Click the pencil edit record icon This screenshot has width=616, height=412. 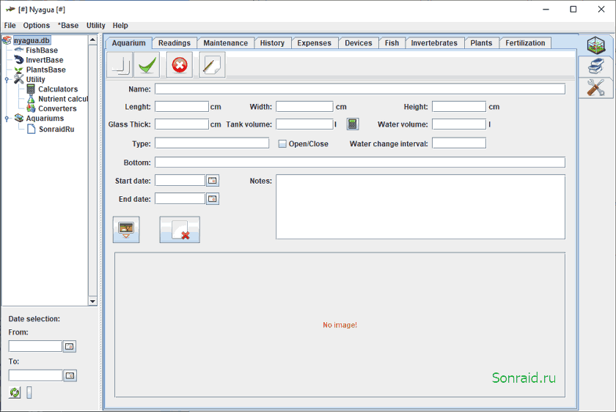tap(212, 64)
